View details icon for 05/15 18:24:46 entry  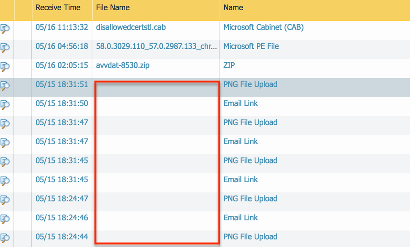click(5, 218)
